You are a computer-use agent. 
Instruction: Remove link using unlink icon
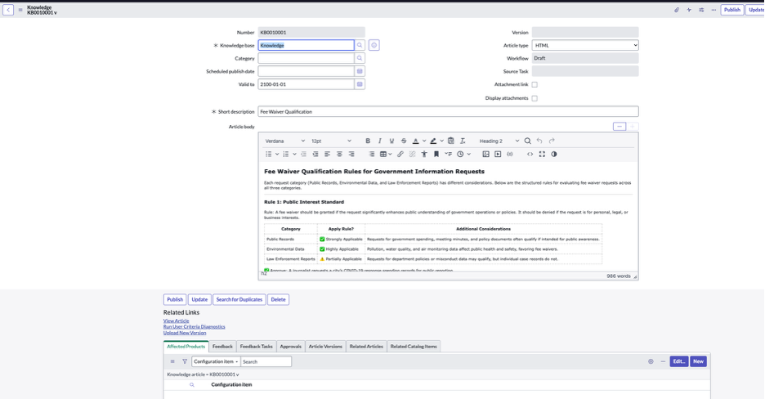click(x=412, y=155)
